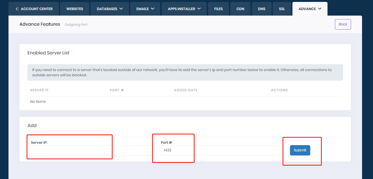Click the Actions column header
Screen dimensions: 373x179
279,90
